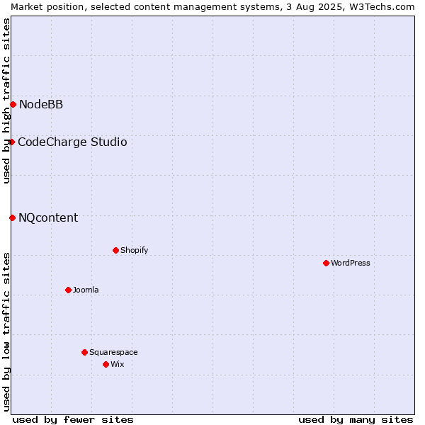Click the WordPress red data point
This screenshot has height=425, width=425.
point(326,263)
